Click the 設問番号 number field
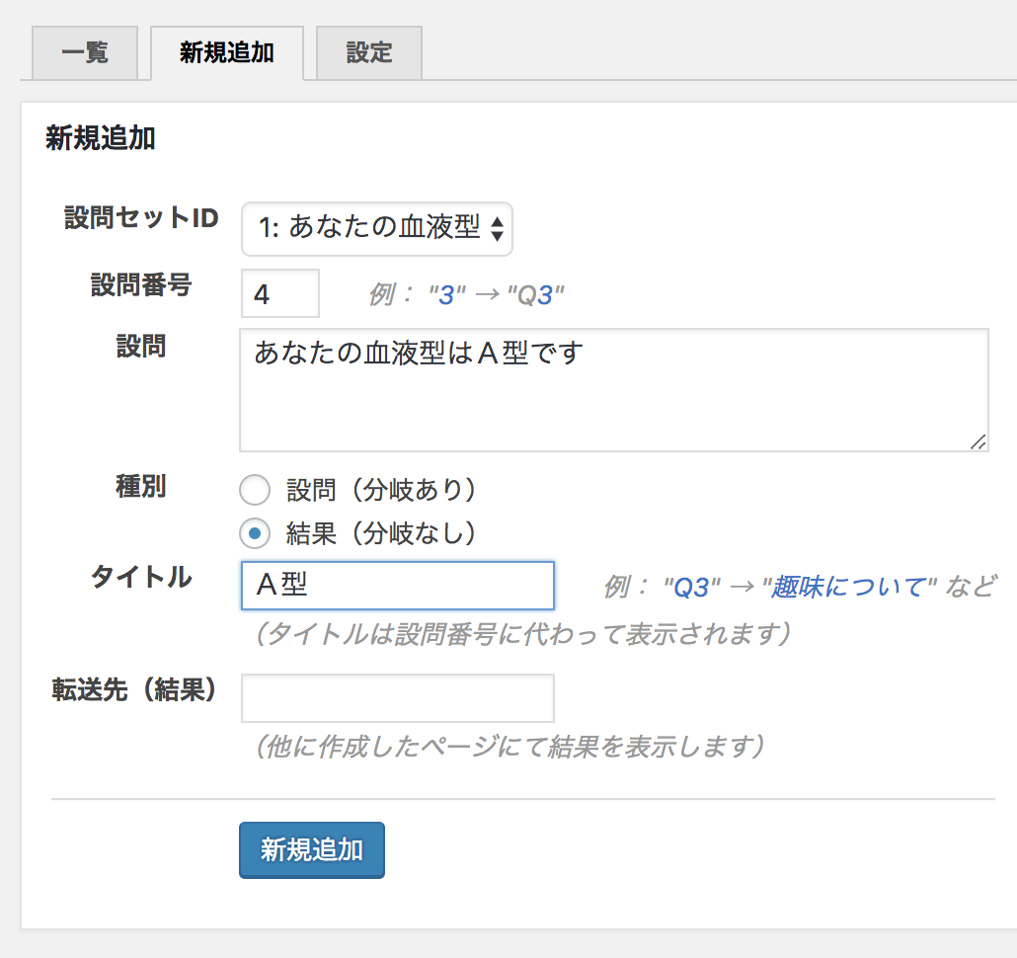The height and width of the screenshot is (958, 1017). (280, 294)
